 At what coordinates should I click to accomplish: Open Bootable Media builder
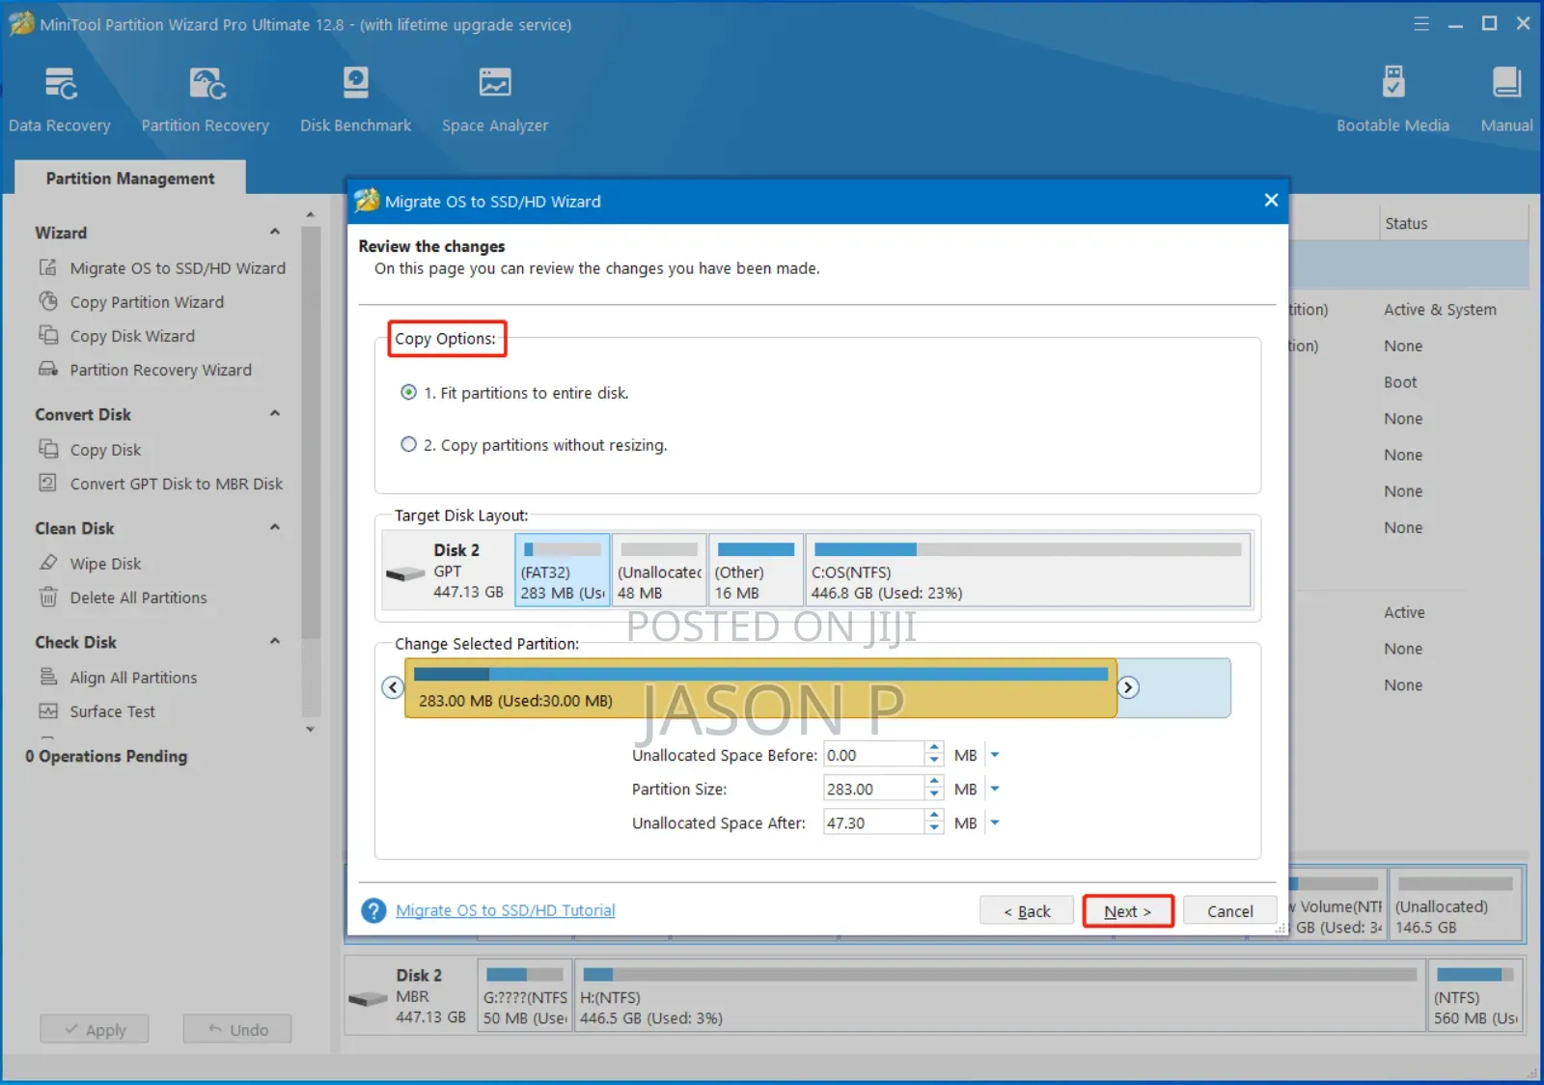pos(1392,99)
